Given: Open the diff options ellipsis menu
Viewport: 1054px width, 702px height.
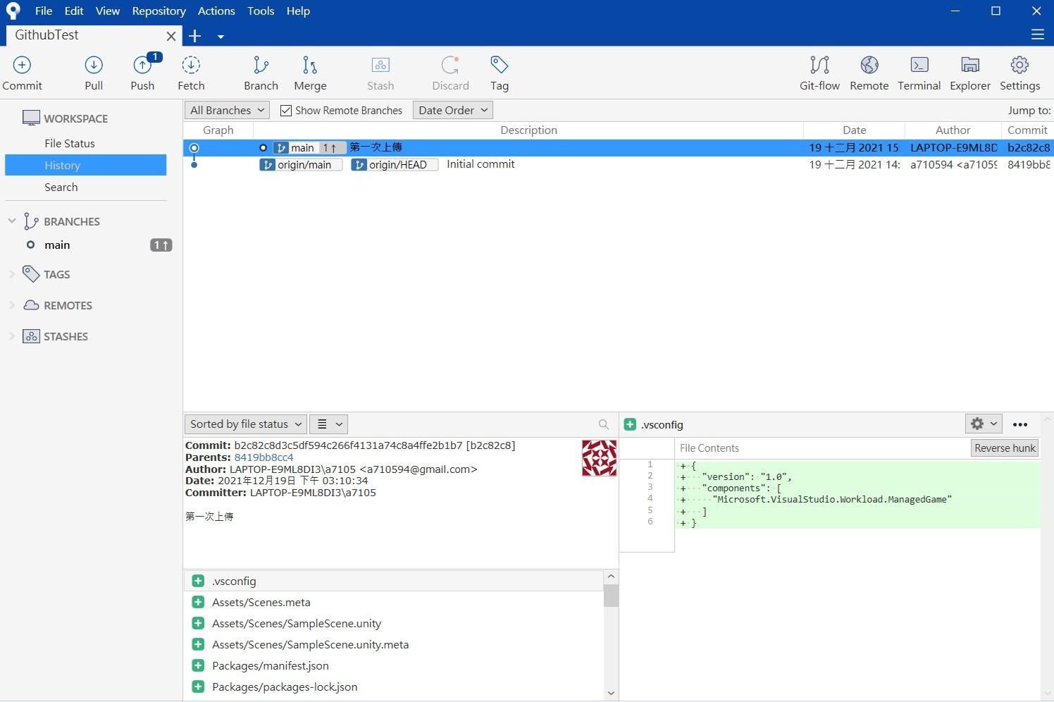Looking at the screenshot, I should (x=1019, y=424).
